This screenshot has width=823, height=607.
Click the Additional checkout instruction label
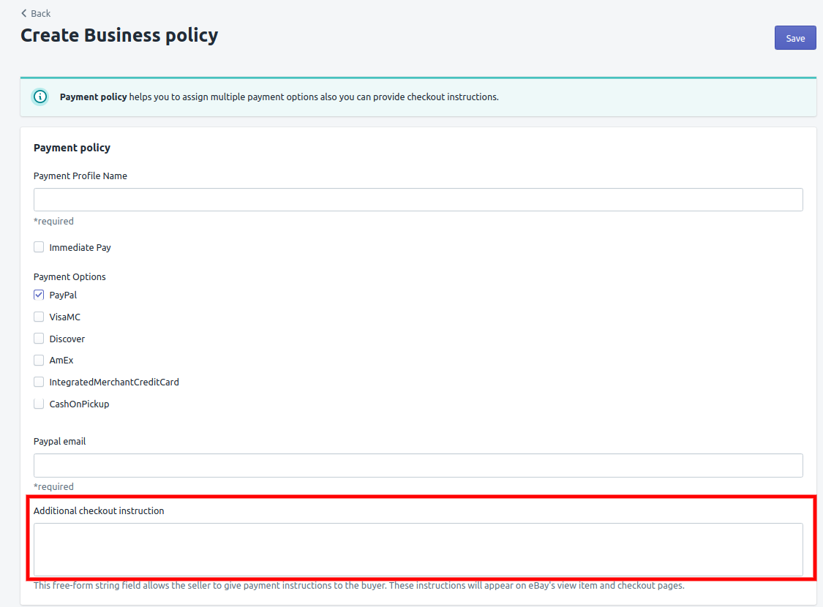coord(99,511)
